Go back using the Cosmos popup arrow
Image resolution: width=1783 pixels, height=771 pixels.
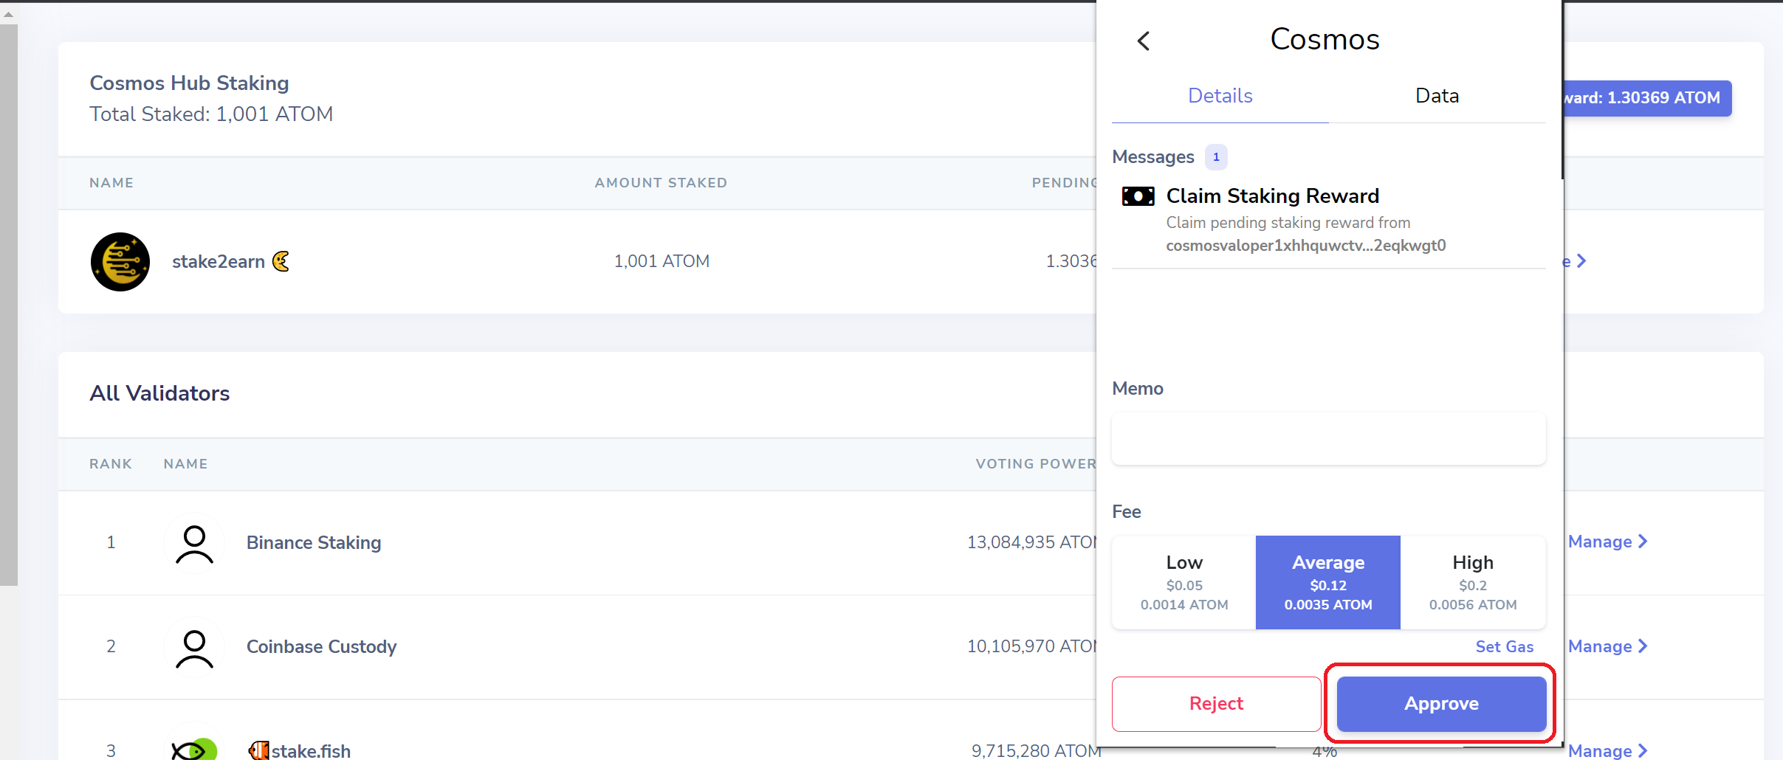click(x=1144, y=41)
